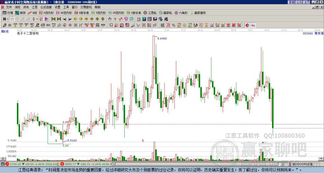Click the 论坛 forum link
The image size is (324, 173).
click(299, 2)
